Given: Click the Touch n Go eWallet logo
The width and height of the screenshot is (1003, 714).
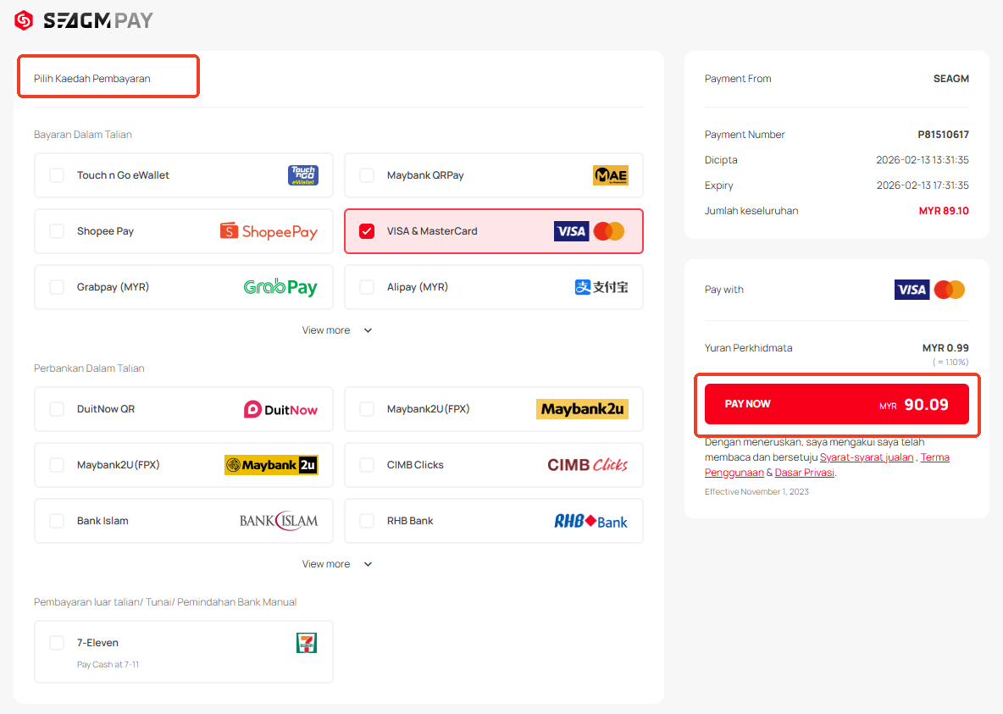Looking at the screenshot, I should click(x=303, y=175).
